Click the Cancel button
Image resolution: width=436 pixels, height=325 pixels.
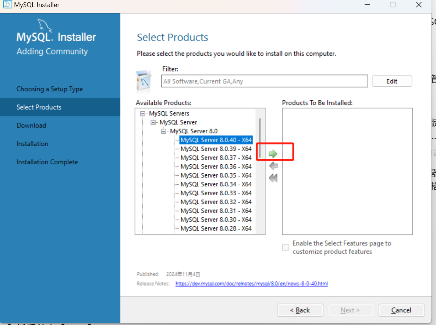tap(401, 310)
